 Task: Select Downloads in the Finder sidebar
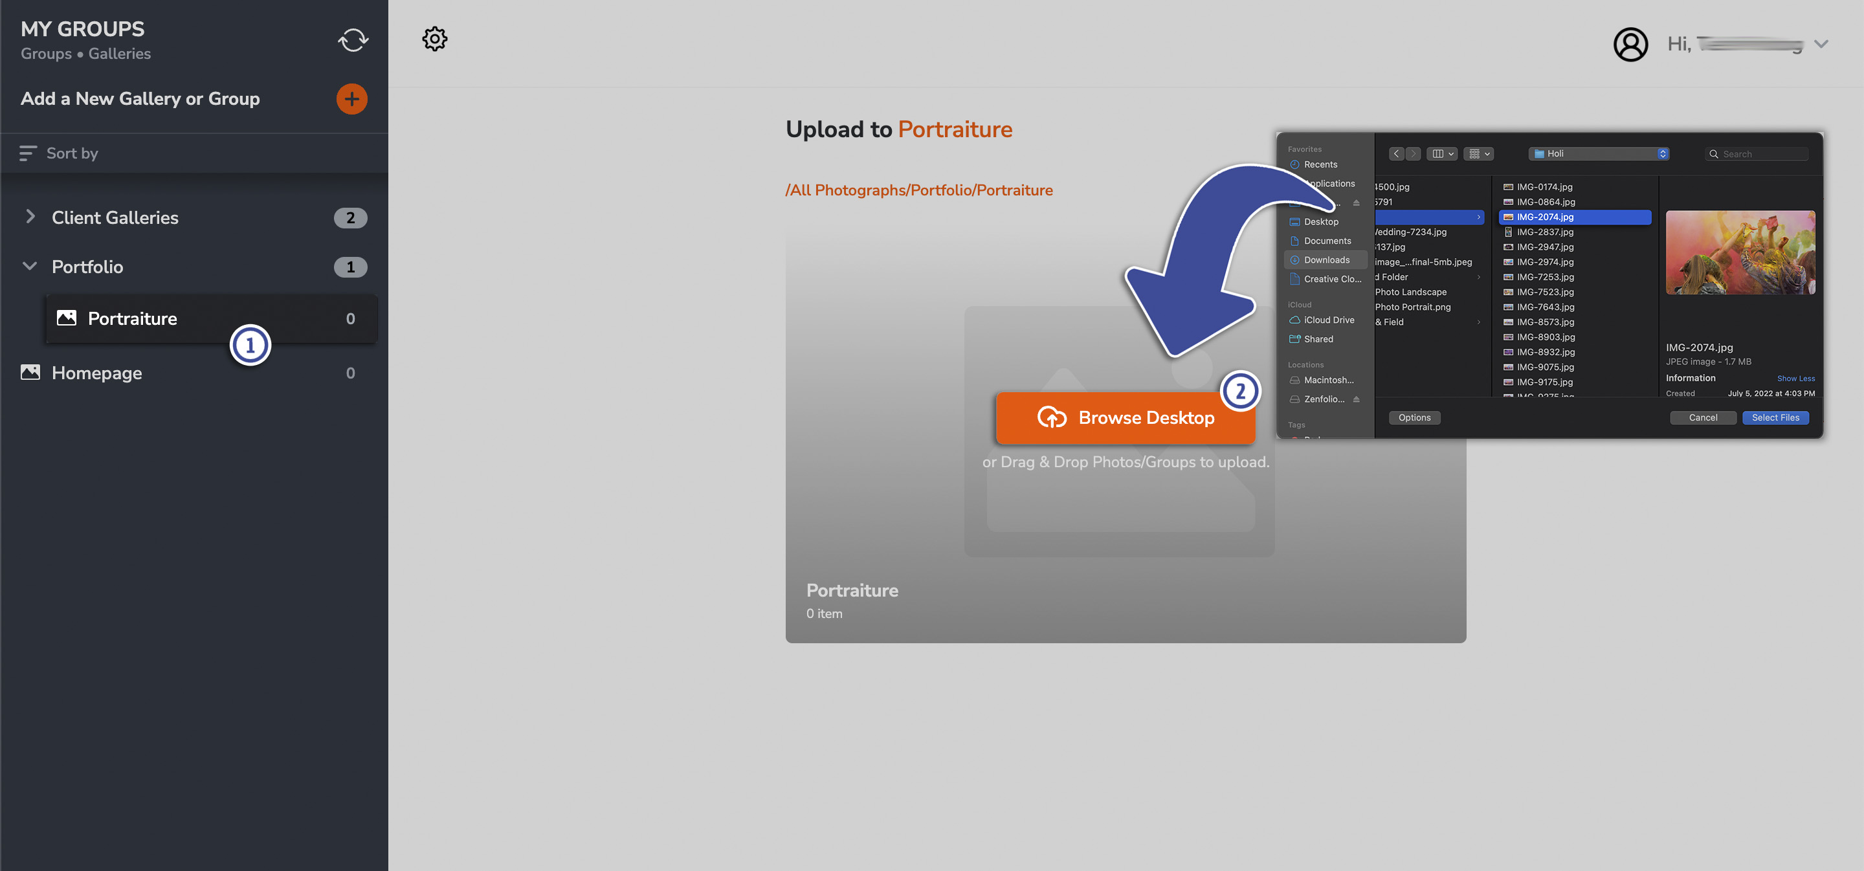[1326, 259]
